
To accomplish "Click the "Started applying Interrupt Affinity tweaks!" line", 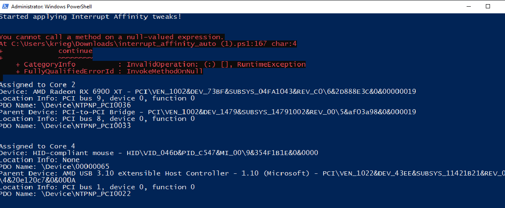I will click(x=90, y=17).
